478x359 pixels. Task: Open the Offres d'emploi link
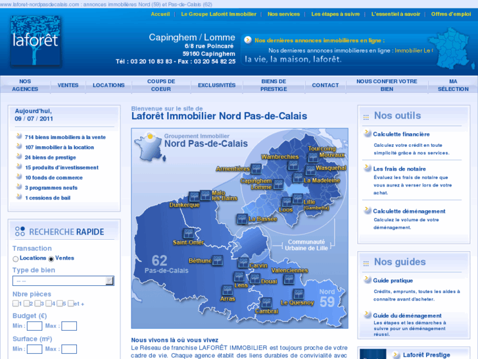(451, 14)
